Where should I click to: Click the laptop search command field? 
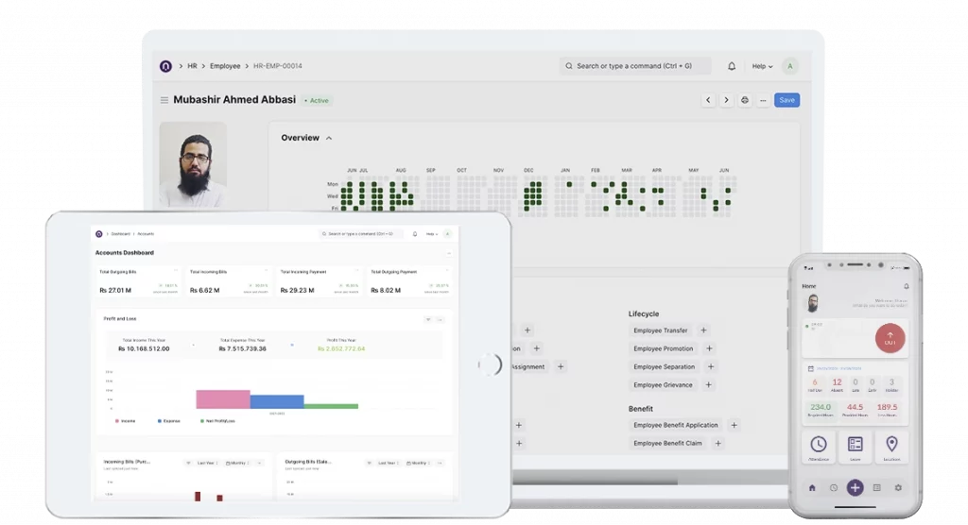(x=635, y=66)
